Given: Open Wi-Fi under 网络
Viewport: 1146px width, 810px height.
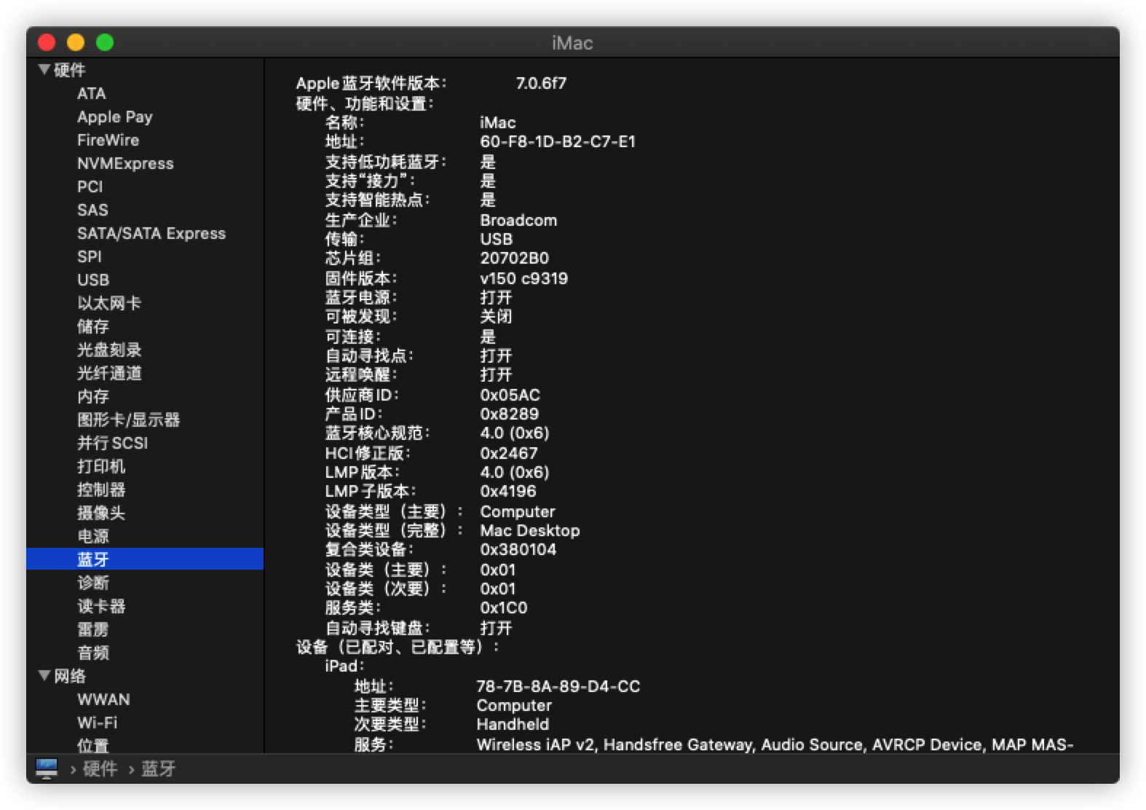Looking at the screenshot, I should click(x=97, y=723).
